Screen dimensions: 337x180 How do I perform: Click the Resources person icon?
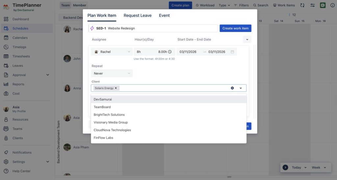tap(6, 119)
